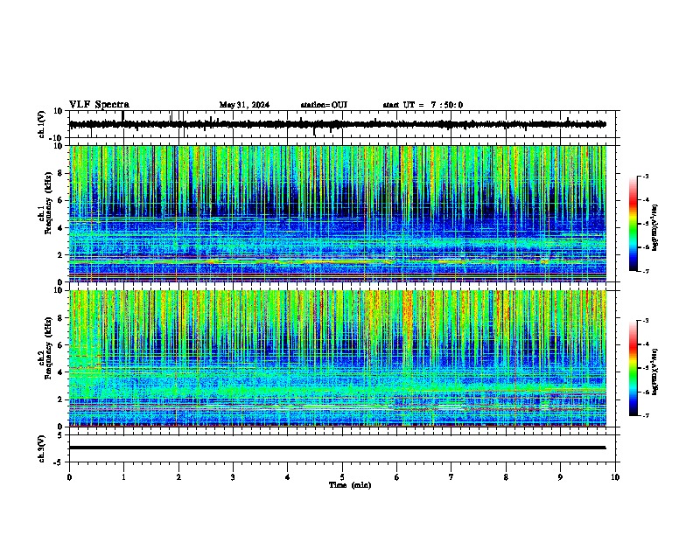This screenshot has height=535, width=693.
Task: Click the ch.1 spectrogram image
Action: click(x=338, y=213)
